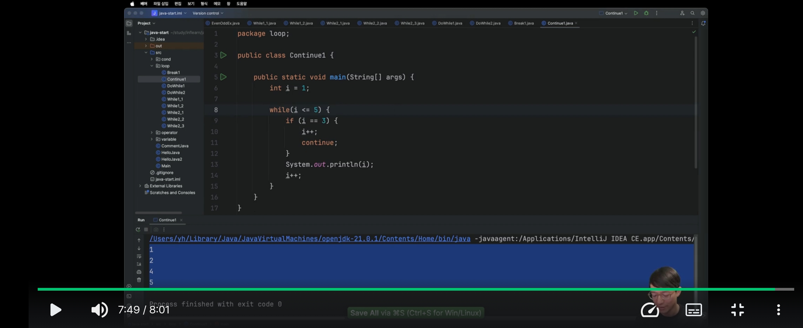Open the Structure tool window icon
Screen dimensions: 803x328
tap(129, 33)
